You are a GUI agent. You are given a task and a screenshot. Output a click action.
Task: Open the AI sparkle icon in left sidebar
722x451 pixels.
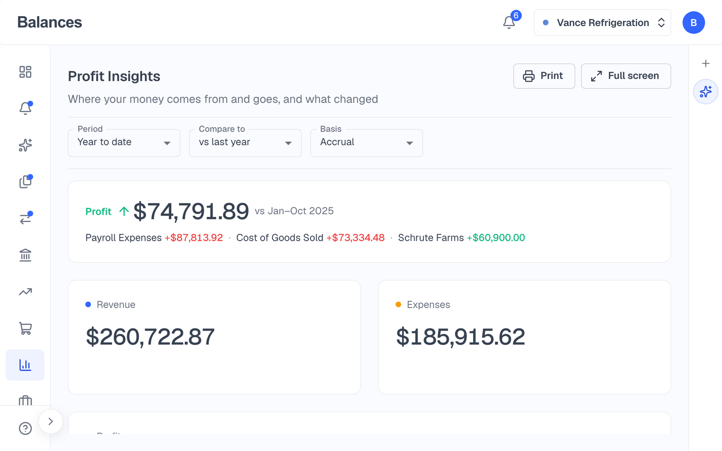(25, 145)
